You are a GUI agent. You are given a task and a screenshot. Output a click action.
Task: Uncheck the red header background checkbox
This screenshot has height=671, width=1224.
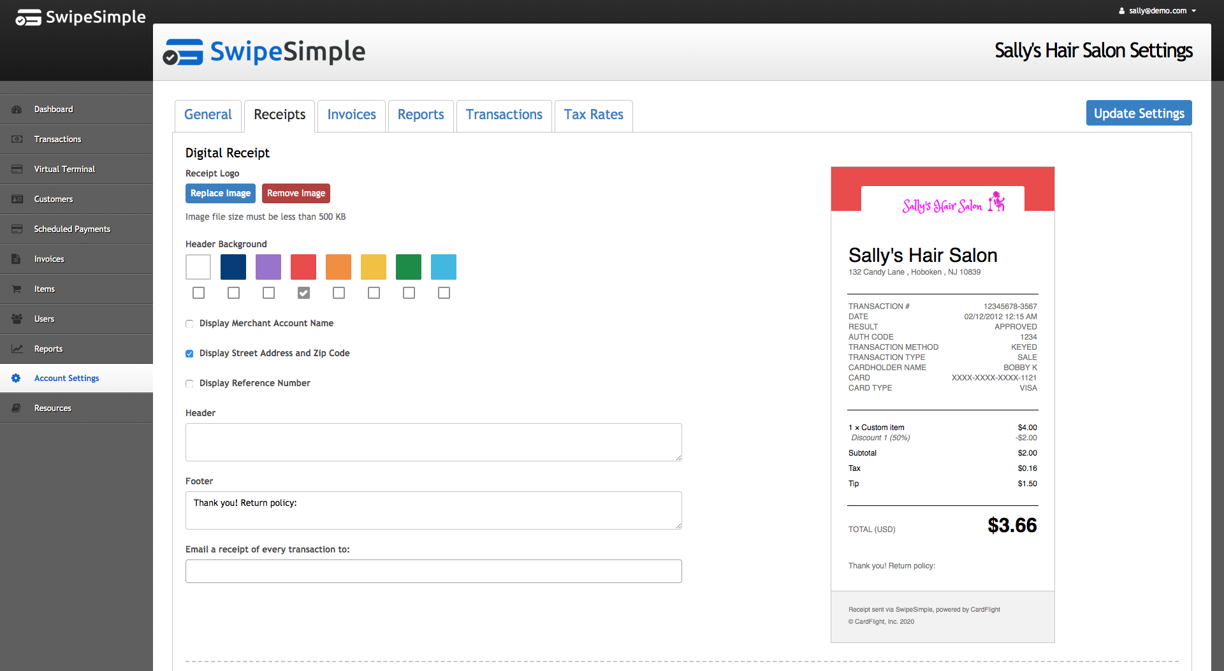(x=303, y=293)
